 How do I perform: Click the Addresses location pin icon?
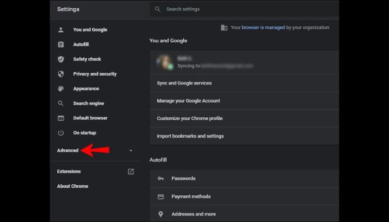click(x=161, y=214)
